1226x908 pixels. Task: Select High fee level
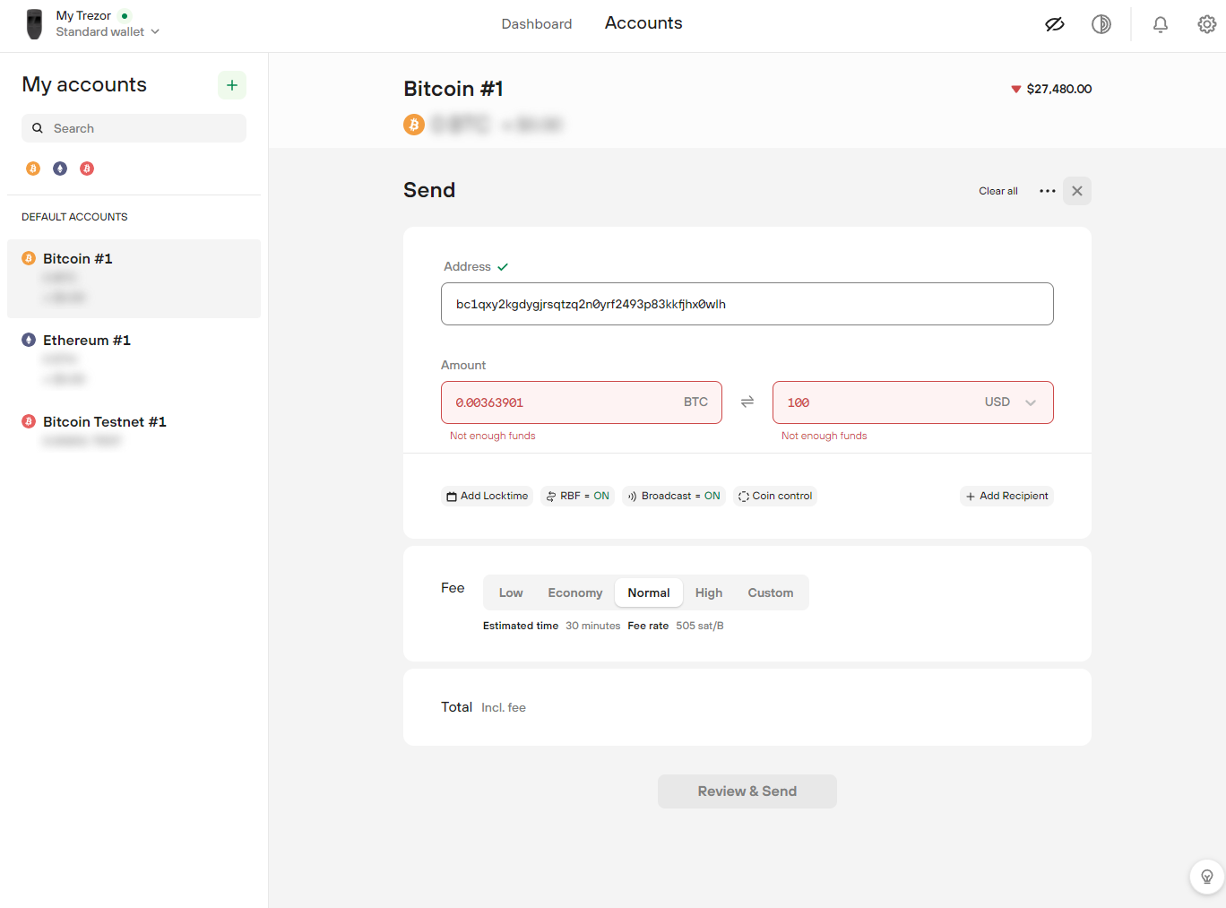pos(709,592)
